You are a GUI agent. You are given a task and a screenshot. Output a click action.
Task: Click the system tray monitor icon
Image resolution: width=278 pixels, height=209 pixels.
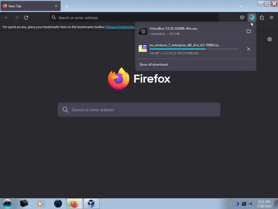click(x=244, y=204)
